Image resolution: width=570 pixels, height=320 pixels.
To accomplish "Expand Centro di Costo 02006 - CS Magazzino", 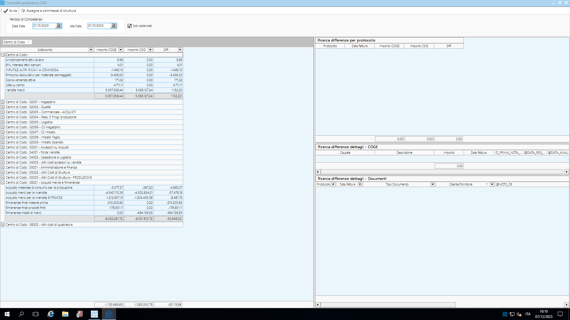I will click(x=3, y=127).
